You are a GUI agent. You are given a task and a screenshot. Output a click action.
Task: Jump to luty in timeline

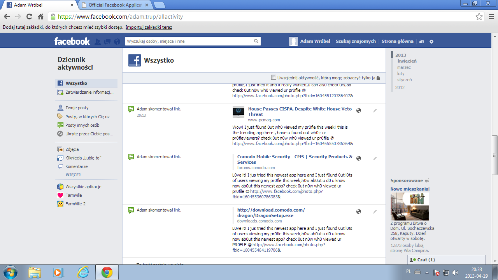pyautogui.click(x=401, y=73)
